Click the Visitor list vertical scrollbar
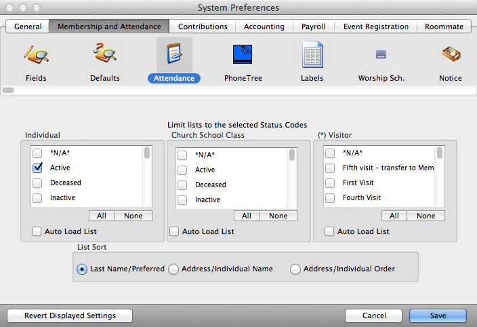 [x=440, y=153]
